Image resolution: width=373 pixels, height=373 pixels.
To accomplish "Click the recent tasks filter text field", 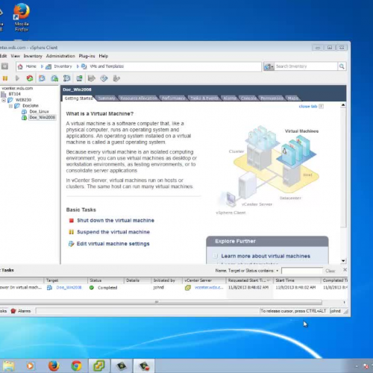I will pyautogui.click(x=302, y=271).
